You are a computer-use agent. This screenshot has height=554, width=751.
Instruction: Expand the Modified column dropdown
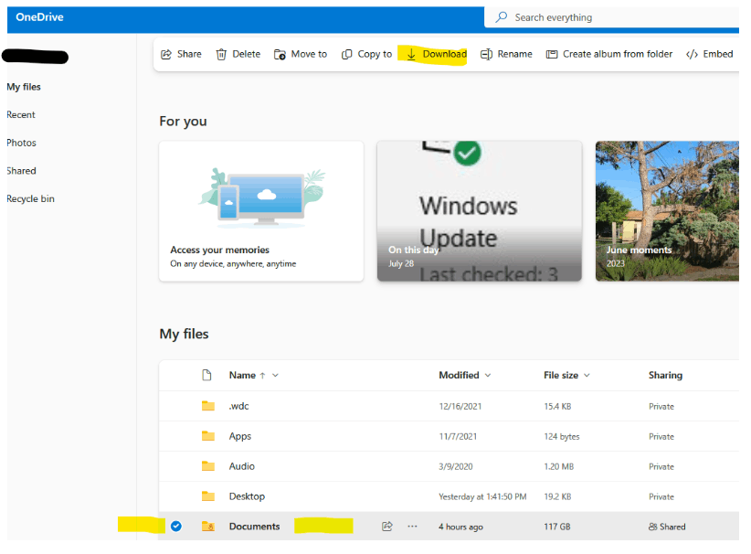[488, 375]
